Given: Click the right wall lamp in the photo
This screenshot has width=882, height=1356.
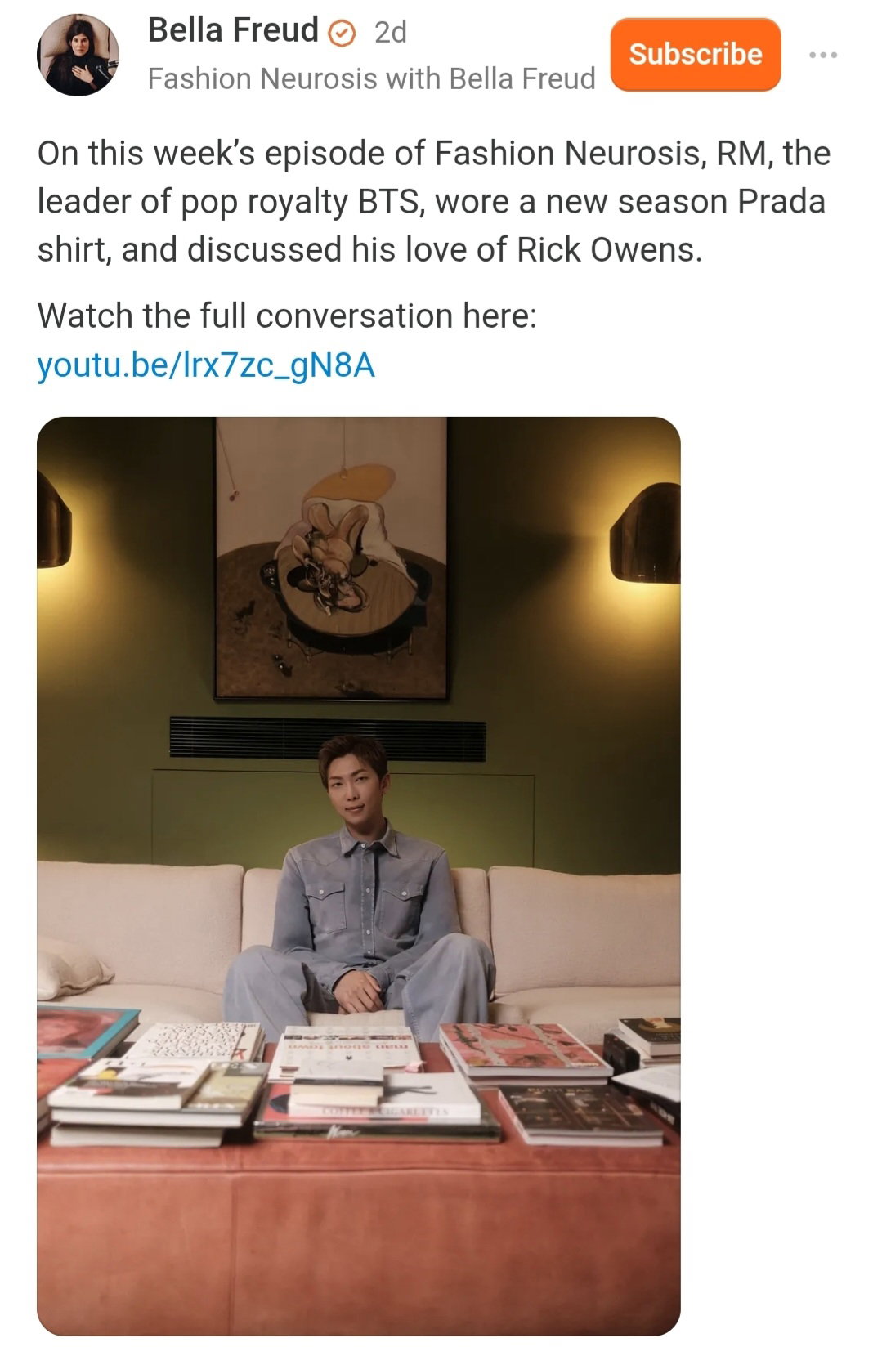Looking at the screenshot, I should pyautogui.click(x=645, y=533).
